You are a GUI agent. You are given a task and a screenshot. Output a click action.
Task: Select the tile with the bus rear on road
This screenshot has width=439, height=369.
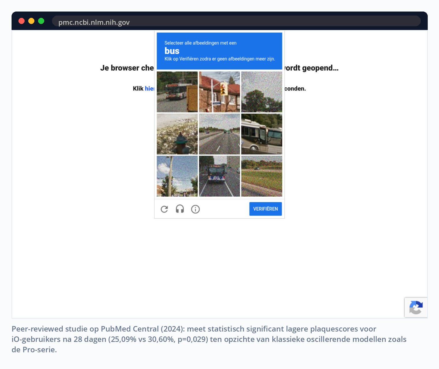[x=219, y=176]
